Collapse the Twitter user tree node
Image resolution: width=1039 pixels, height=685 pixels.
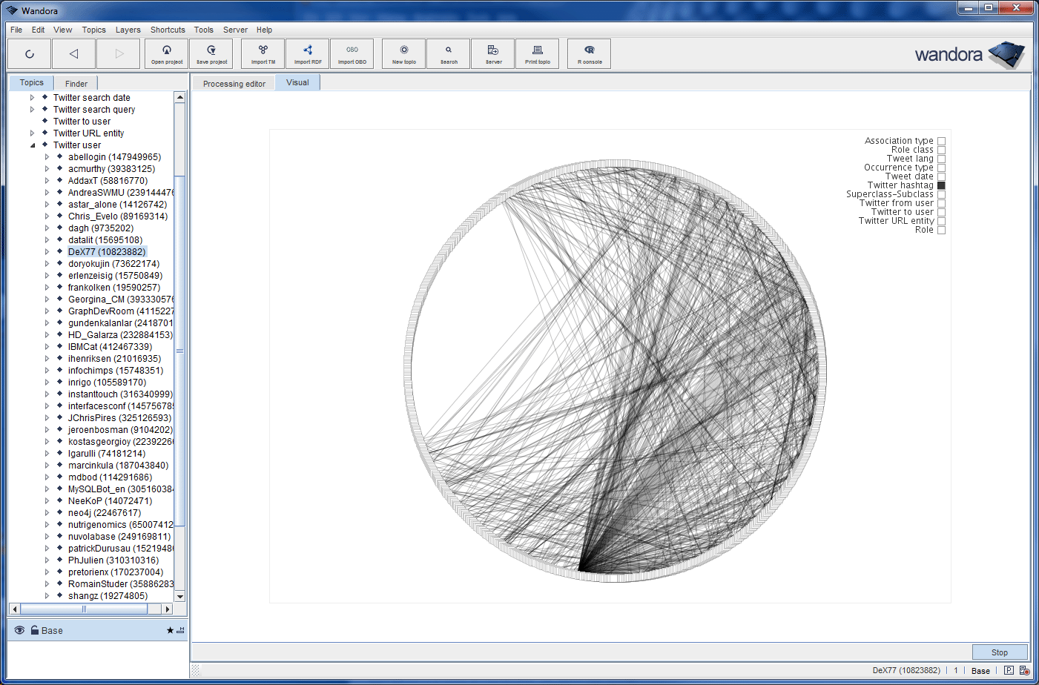coord(33,145)
